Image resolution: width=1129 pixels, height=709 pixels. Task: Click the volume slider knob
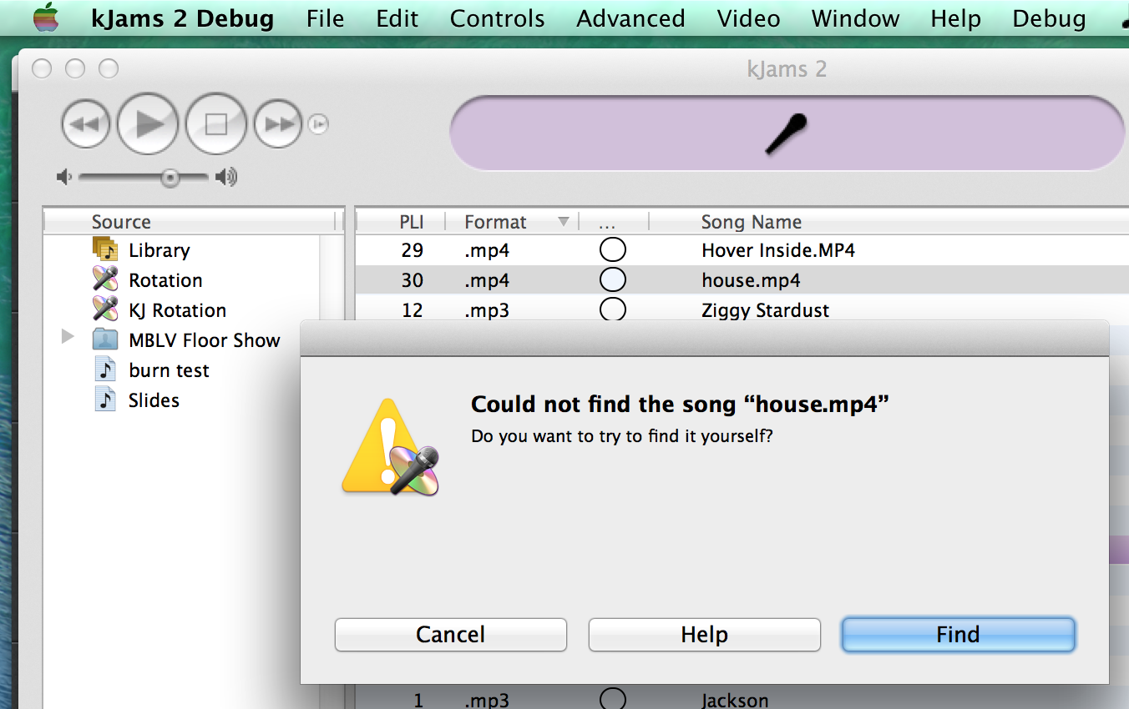(x=170, y=177)
